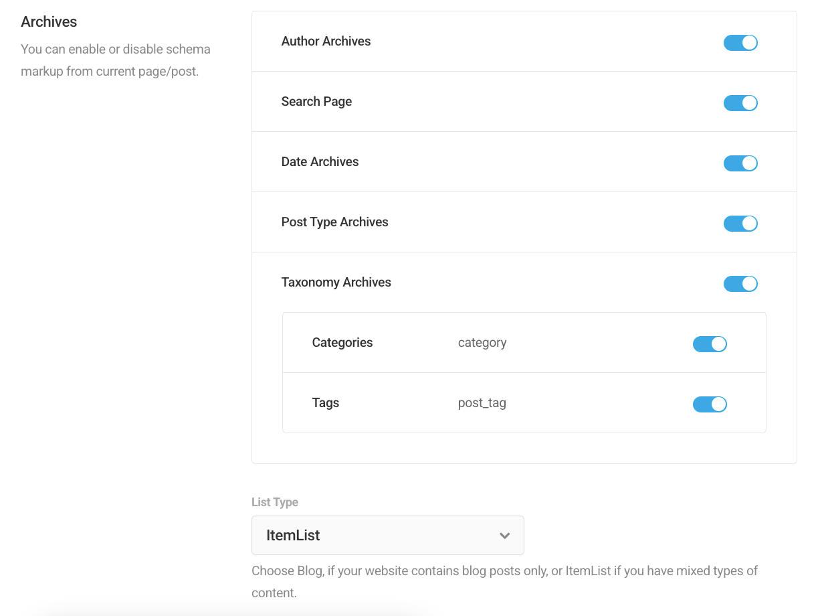Toggle Date Archives off
Screen dimensions: 816x616
740,163
